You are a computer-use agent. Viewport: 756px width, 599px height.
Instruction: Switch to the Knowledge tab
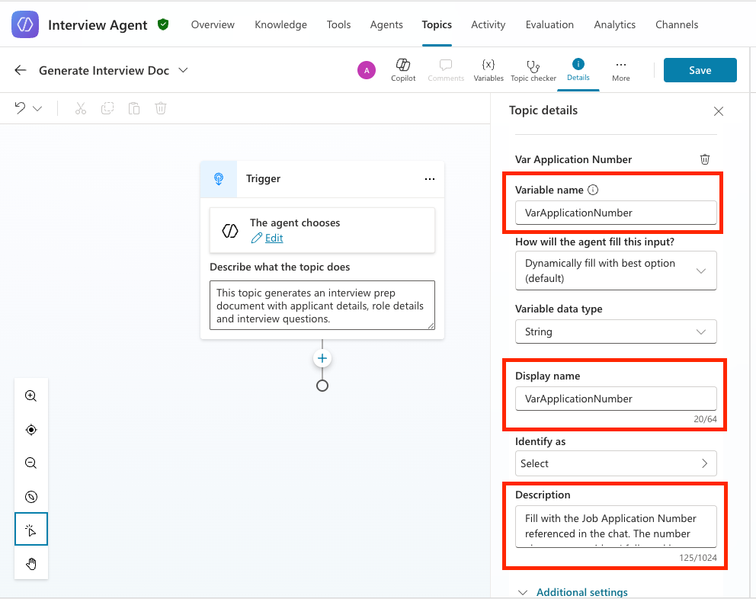[x=280, y=24]
